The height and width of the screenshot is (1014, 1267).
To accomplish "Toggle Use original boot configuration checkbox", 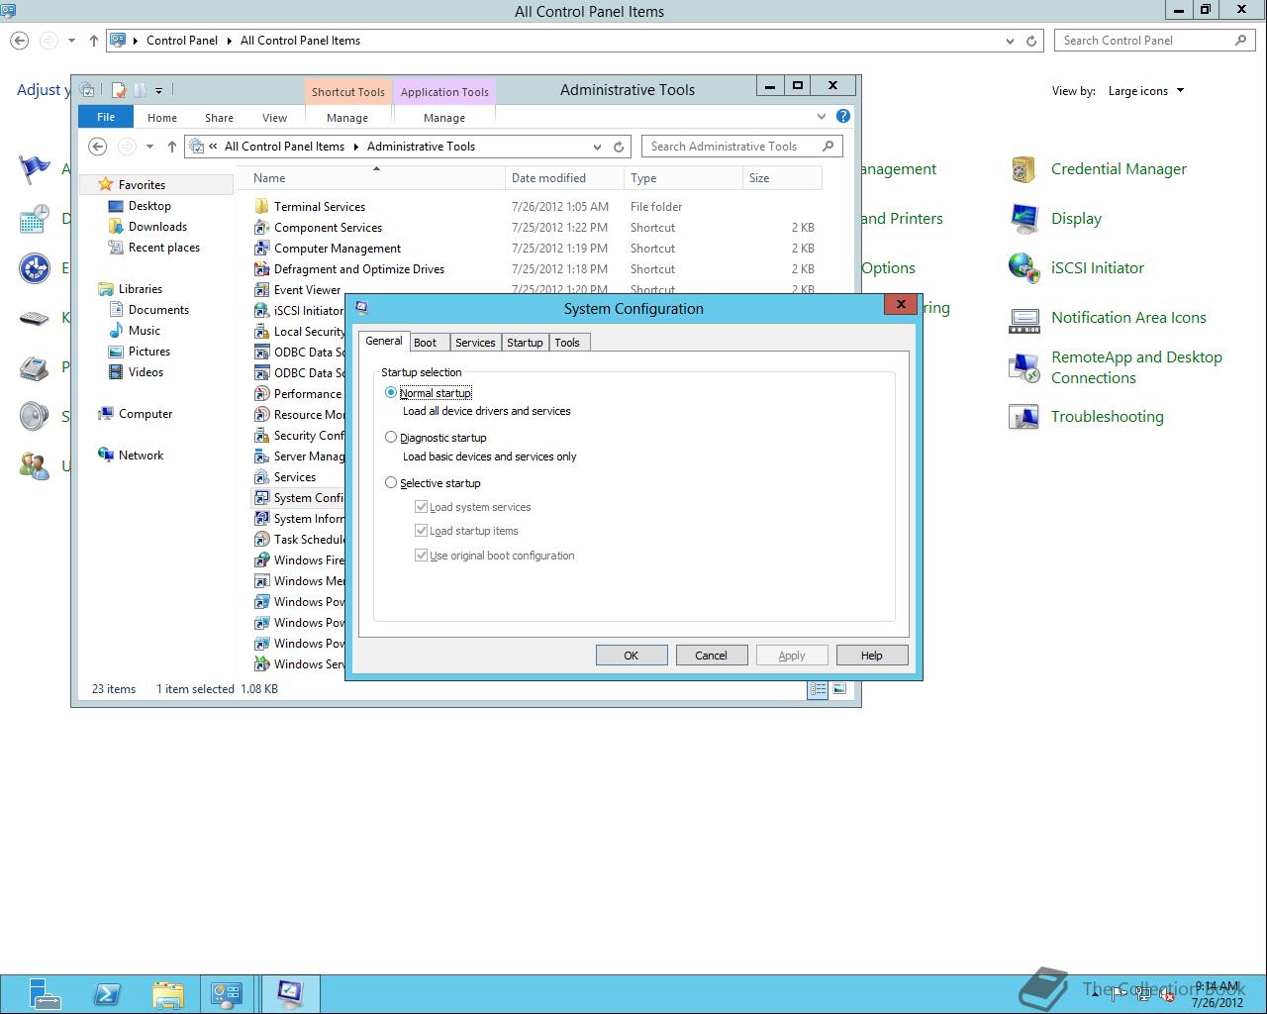I will 422,555.
